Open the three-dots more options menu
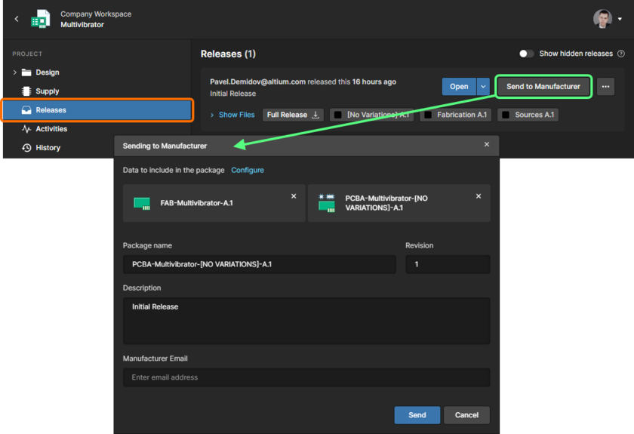The width and height of the screenshot is (634, 434). pyautogui.click(x=605, y=87)
